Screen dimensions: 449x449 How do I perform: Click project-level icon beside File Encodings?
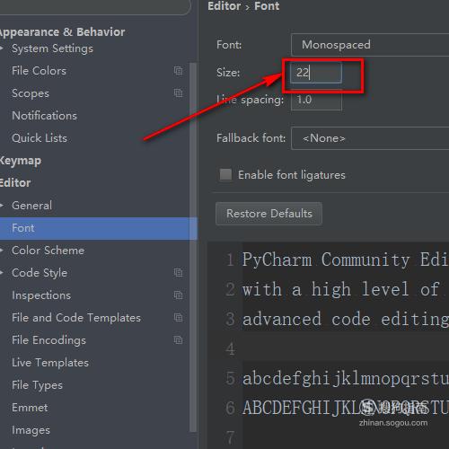tap(178, 340)
